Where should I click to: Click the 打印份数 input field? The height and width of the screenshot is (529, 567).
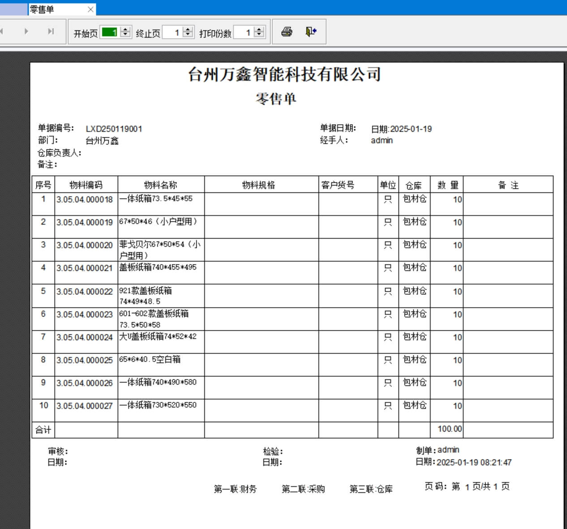[x=243, y=32]
